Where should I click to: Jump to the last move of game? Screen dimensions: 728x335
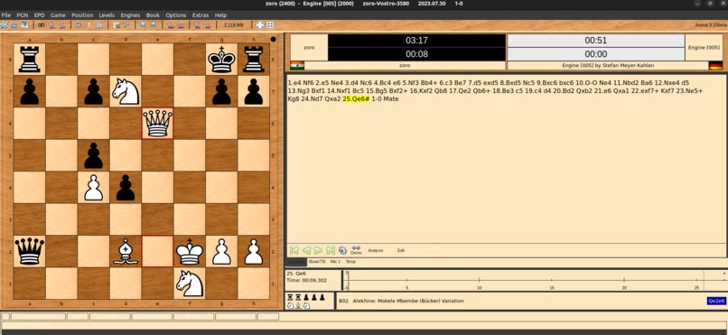click(x=330, y=250)
